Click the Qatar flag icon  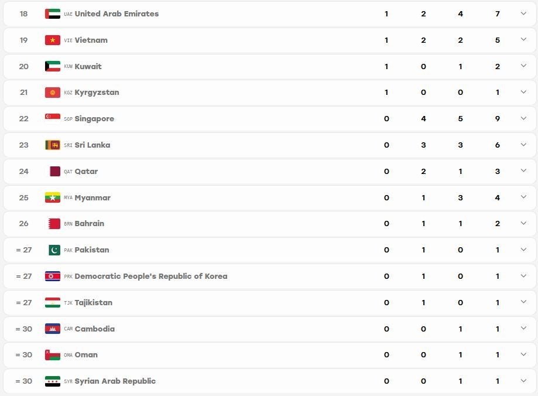coord(55,171)
